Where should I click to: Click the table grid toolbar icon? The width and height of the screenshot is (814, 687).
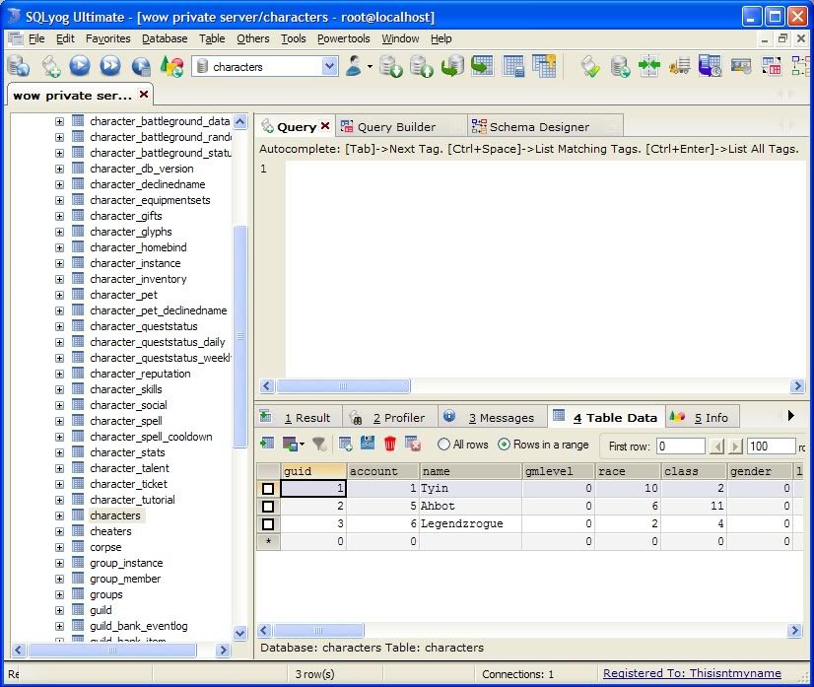pos(513,66)
